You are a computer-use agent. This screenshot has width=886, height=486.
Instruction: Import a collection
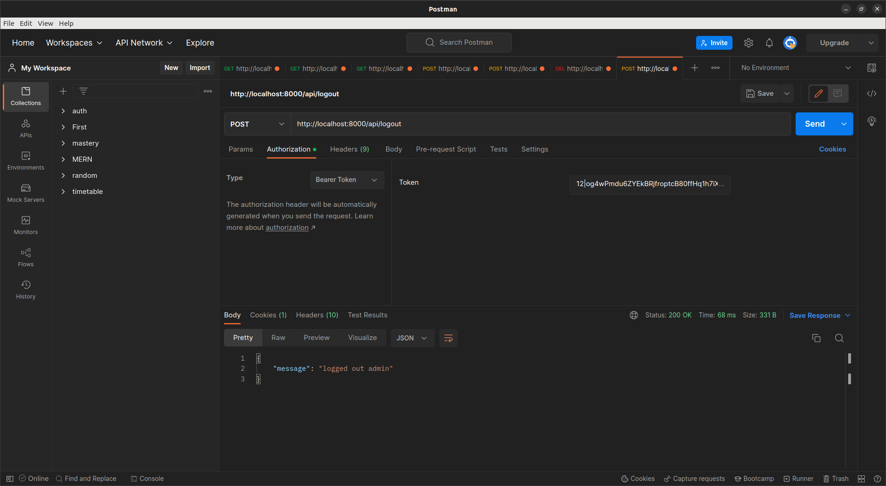[x=200, y=68]
